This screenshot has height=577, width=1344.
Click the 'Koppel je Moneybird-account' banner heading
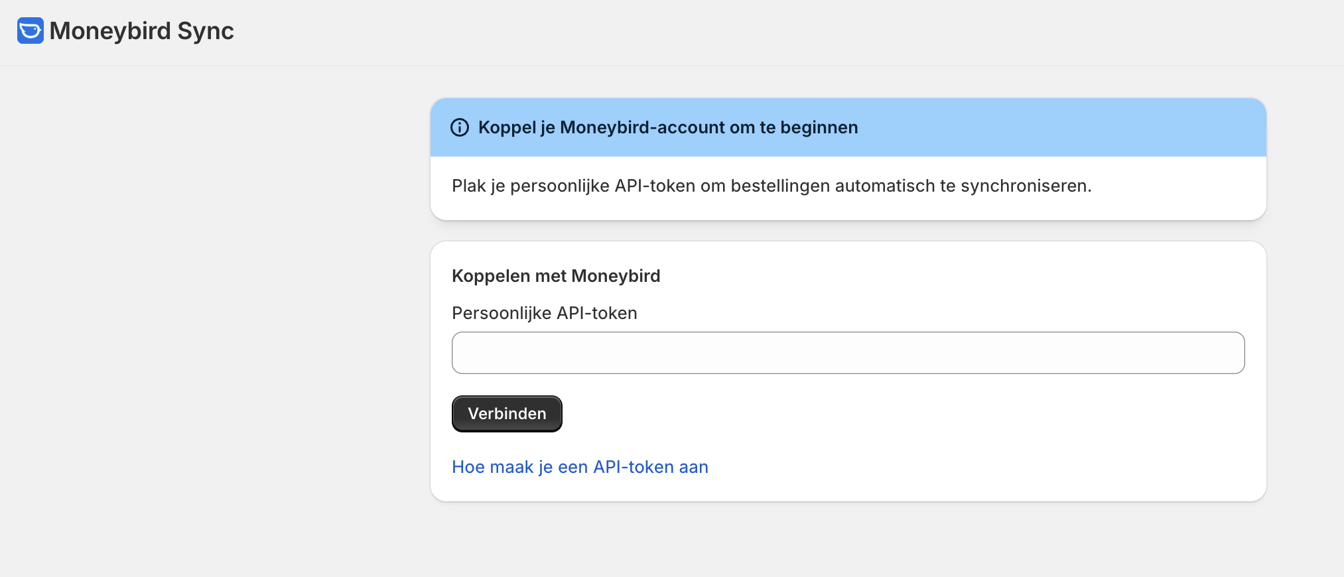coord(667,127)
